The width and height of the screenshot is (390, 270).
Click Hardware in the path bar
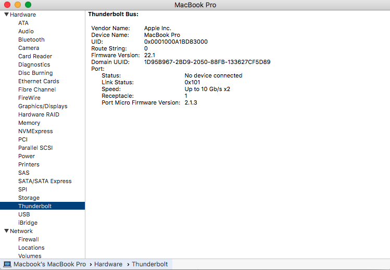coord(108,264)
